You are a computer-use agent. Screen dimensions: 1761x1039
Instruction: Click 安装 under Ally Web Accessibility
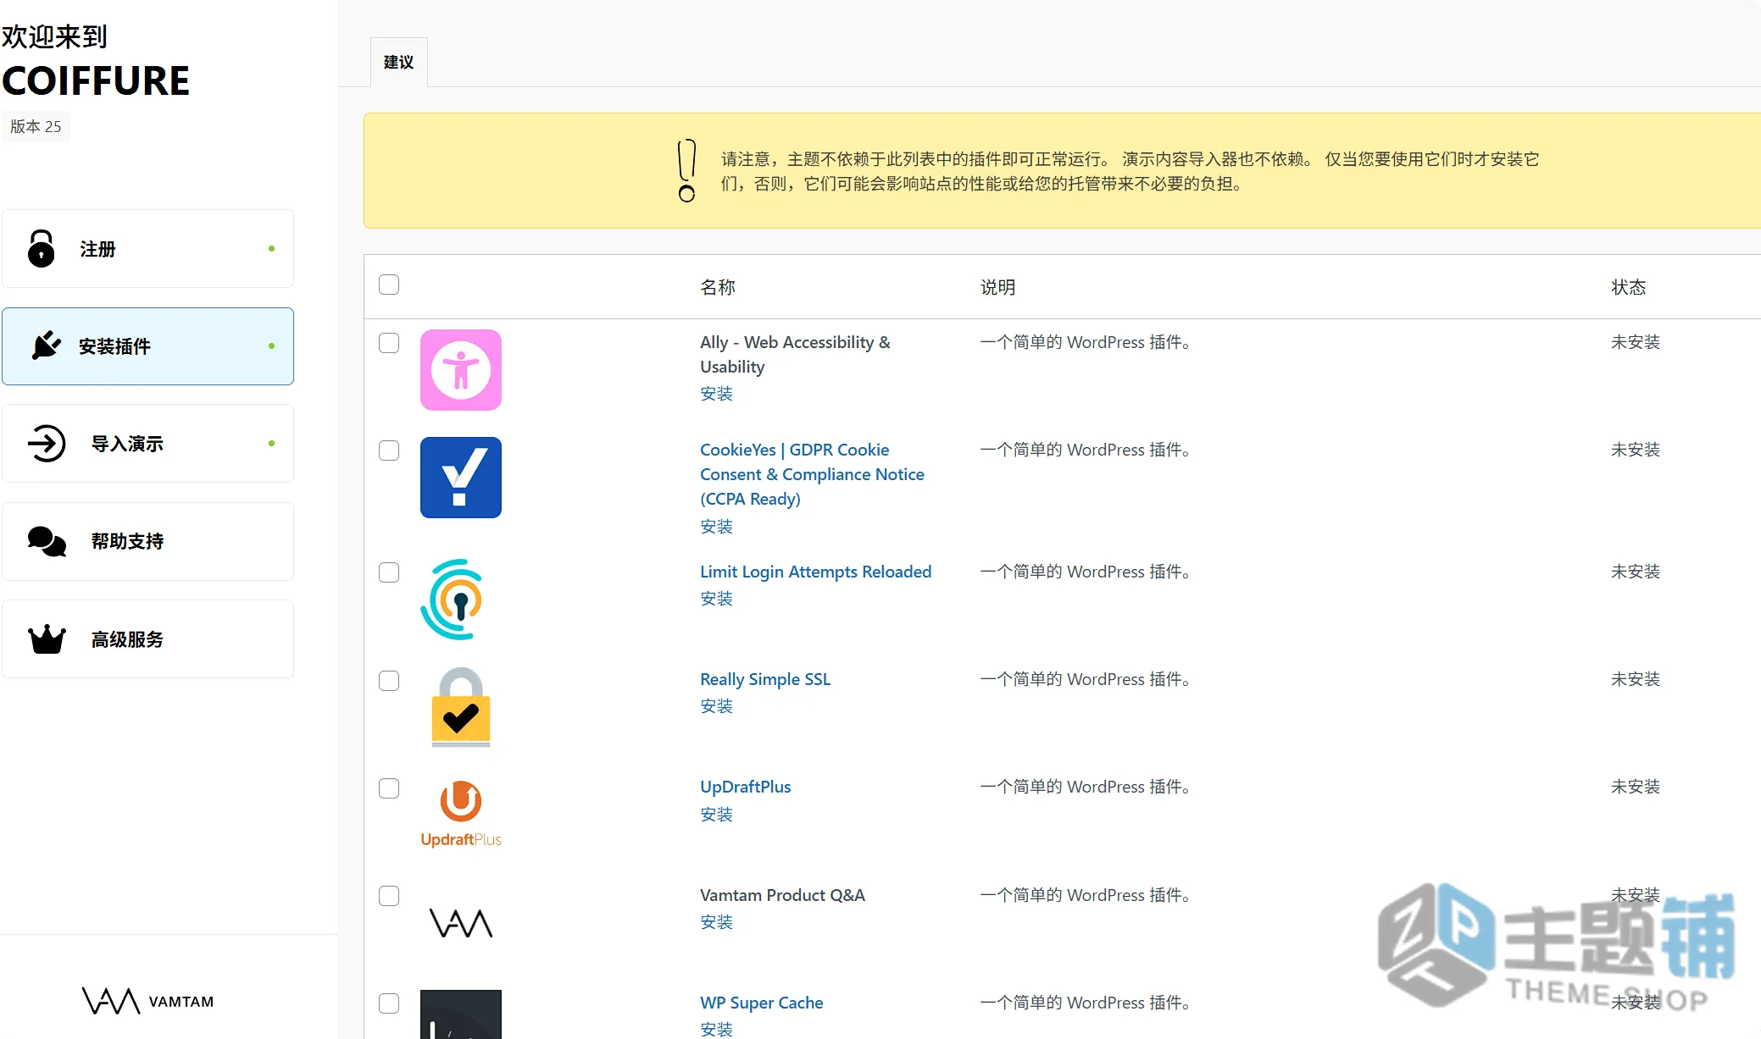tap(716, 394)
